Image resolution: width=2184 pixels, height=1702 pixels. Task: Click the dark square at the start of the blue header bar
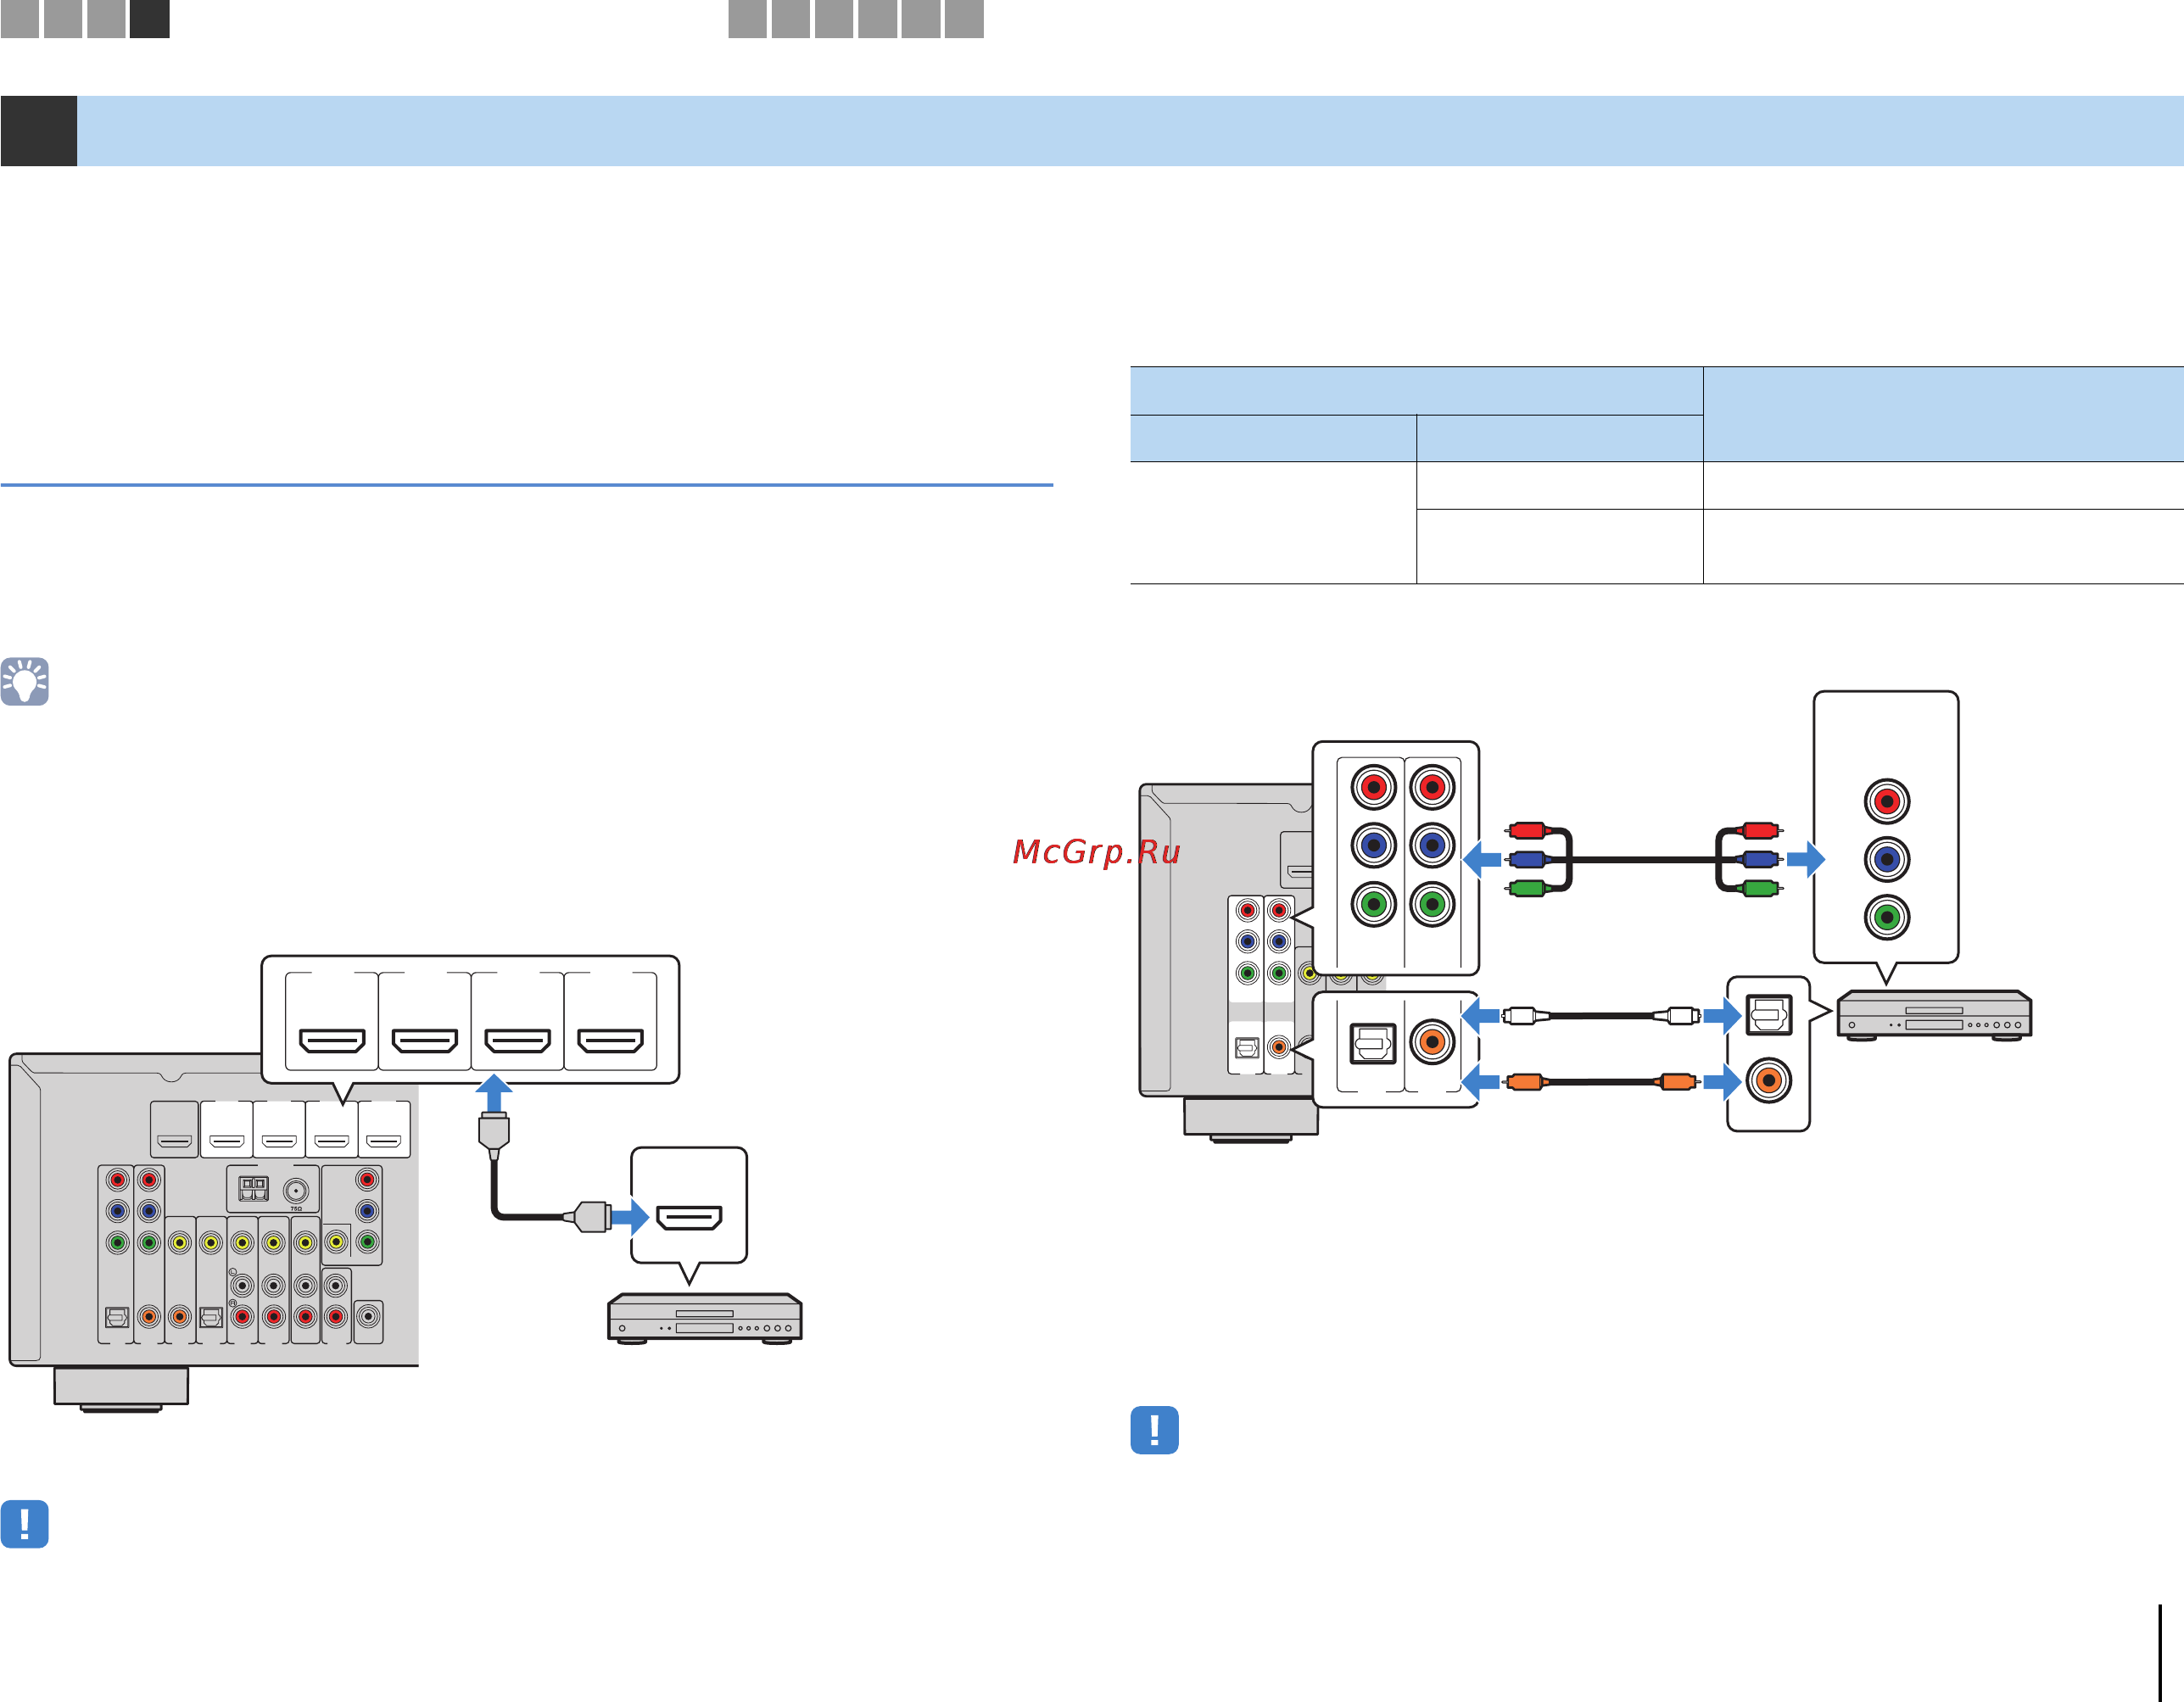39,131
